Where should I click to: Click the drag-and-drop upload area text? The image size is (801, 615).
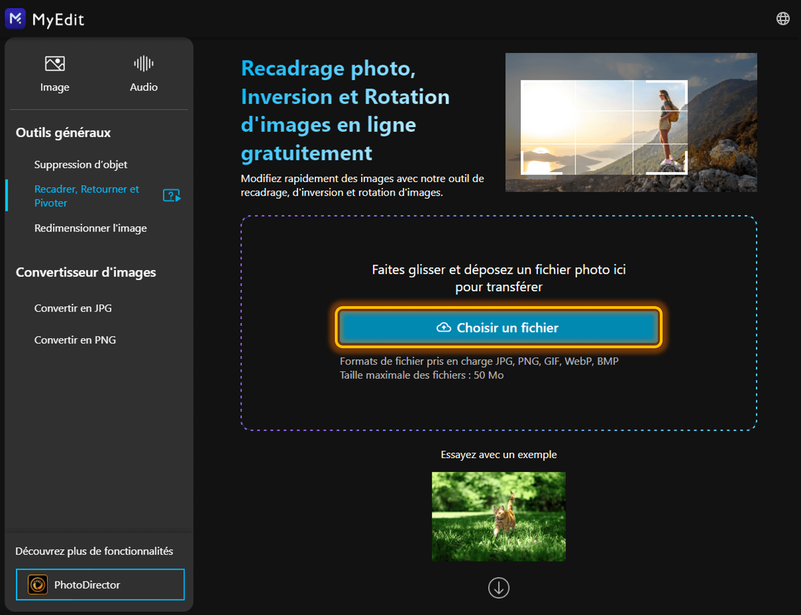tap(498, 278)
